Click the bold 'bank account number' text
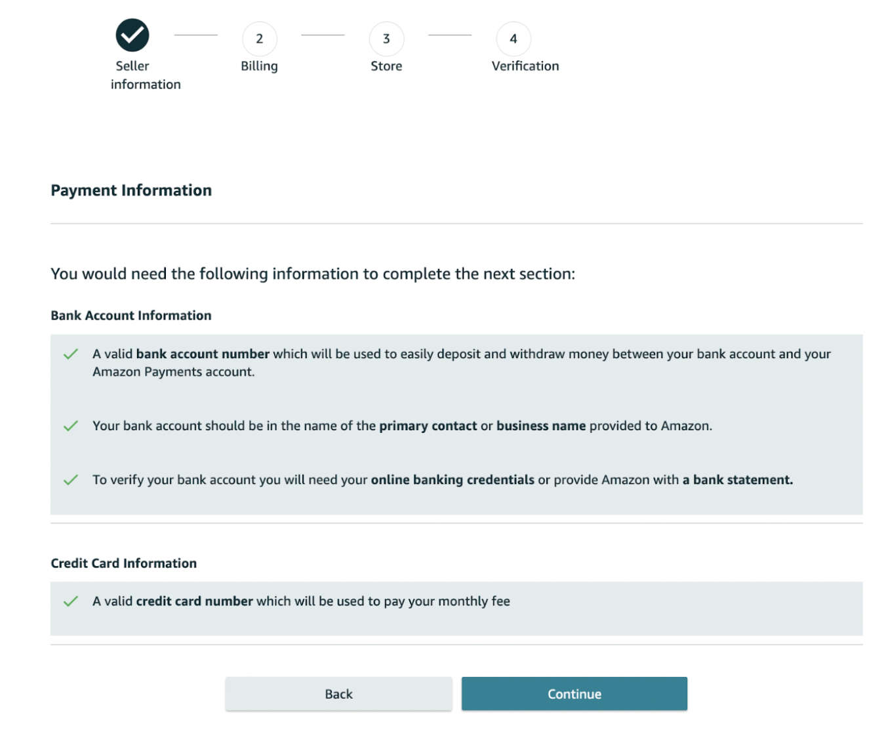This screenshot has width=888, height=732. click(203, 354)
